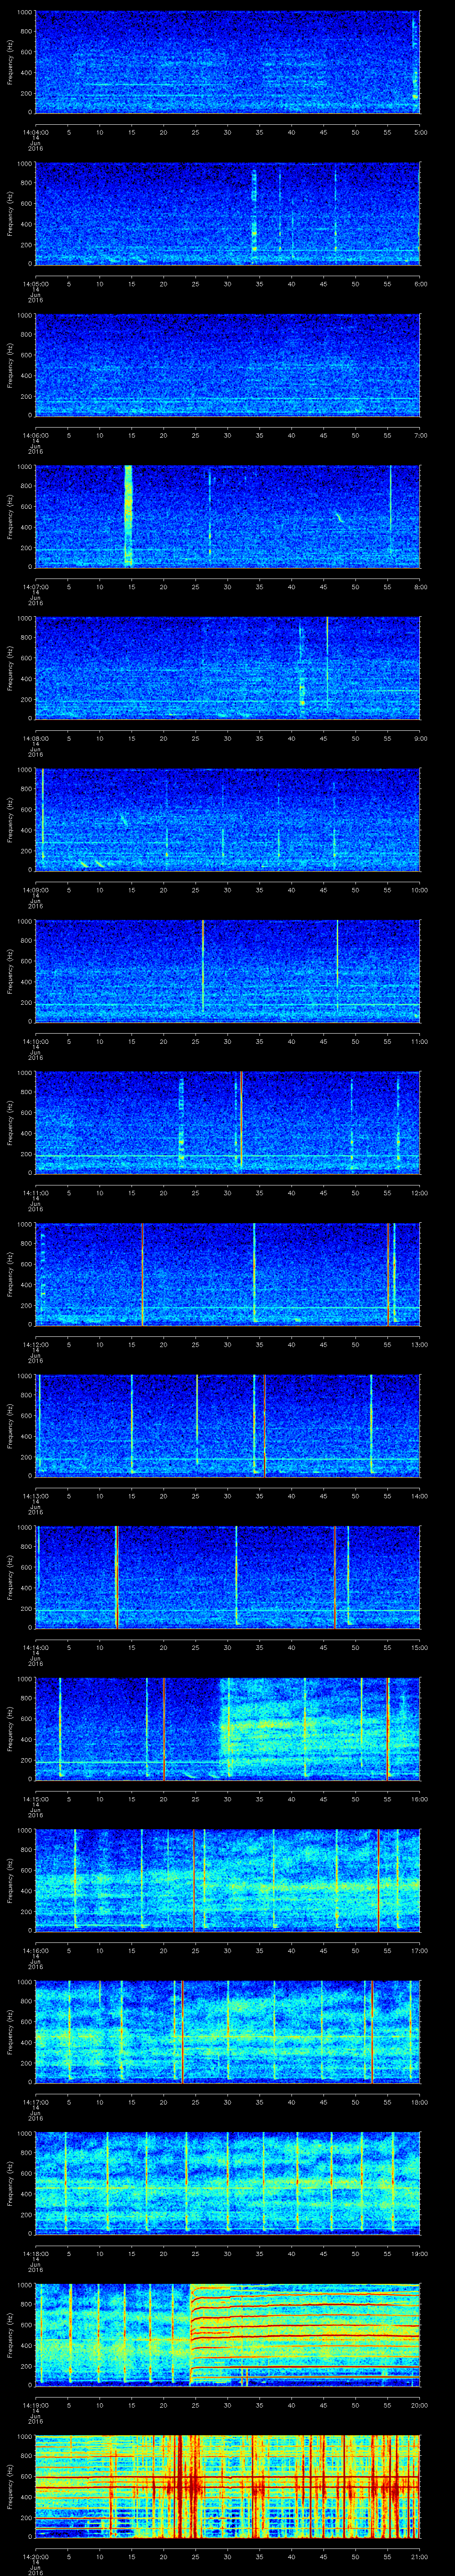Open the spectrogram panel starting at 14:08:00
Viewport: 455px width, 2576px height.
pyautogui.click(x=227, y=668)
